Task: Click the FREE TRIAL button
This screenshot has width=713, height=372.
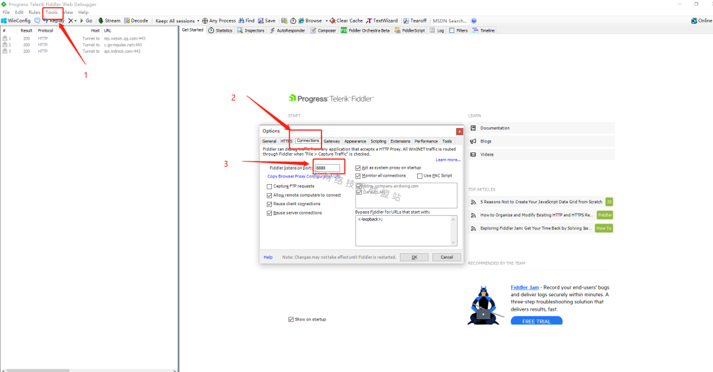Action: coord(537,321)
